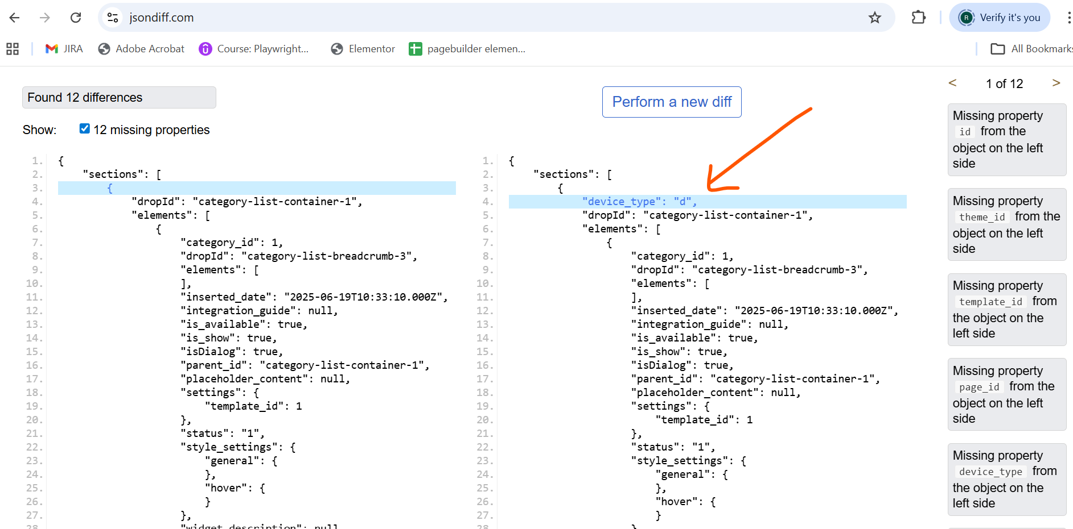Image resolution: width=1073 pixels, height=529 pixels.
Task: Open the pagebuilder elements bookmark
Action: tap(467, 49)
